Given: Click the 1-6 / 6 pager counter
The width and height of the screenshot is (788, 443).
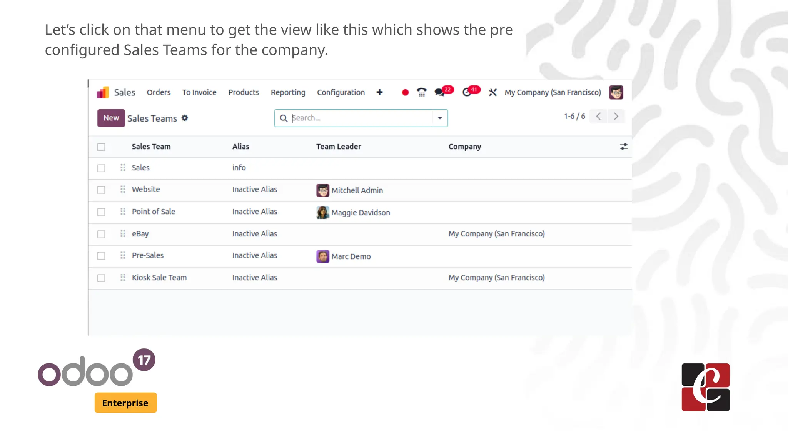Looking at the screenshot, I should (574, 116).
